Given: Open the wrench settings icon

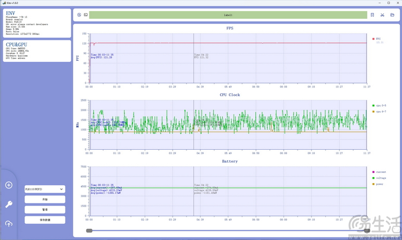Looking at the screenshot, I should (9, 204).
